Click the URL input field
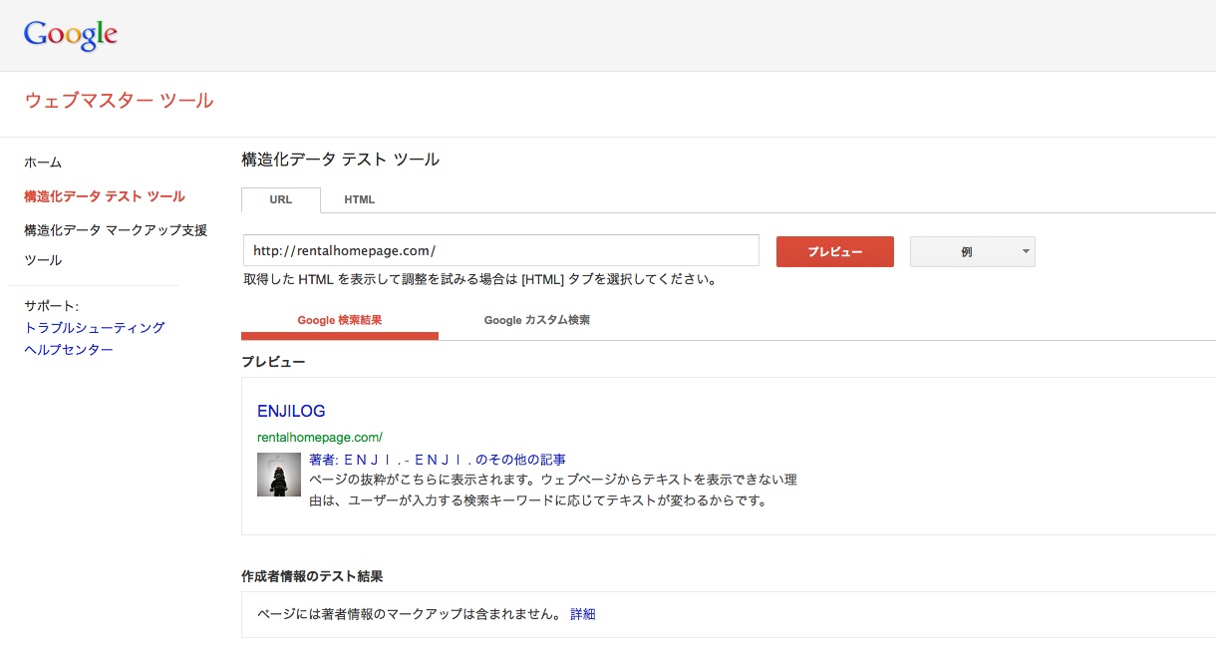This screenshot has height=662, width=1216. (x=501, y=250)
